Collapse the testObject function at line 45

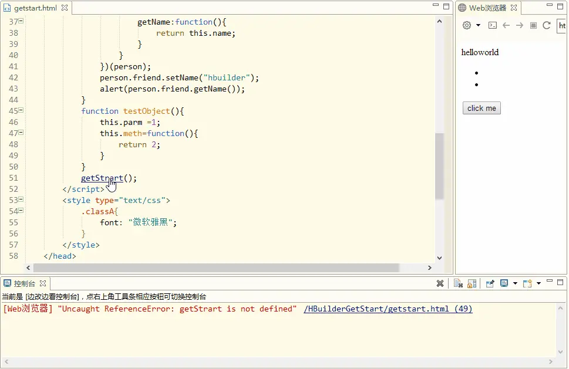pyautogui.click(x=21, y=110)
